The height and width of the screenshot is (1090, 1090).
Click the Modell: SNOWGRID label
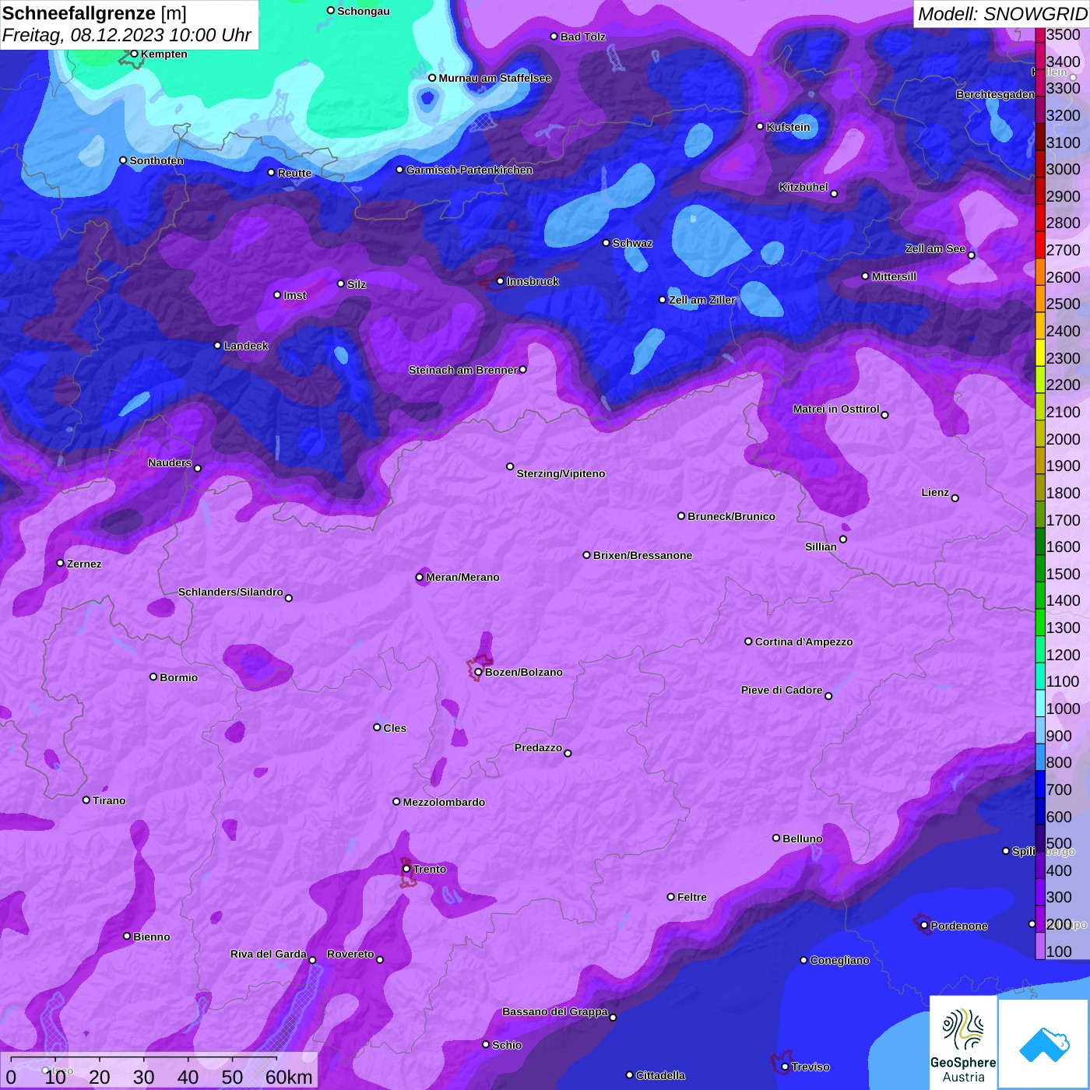coord(1001,14)
